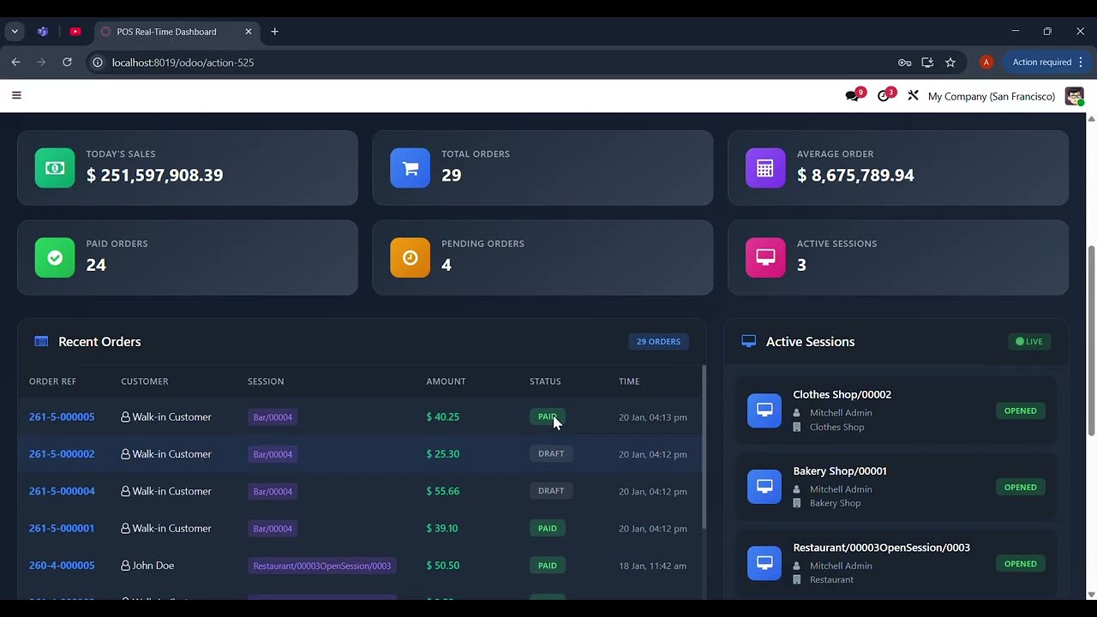Click the Total Orders cart icon
The image size is (1097, 617).
(411, 168)
